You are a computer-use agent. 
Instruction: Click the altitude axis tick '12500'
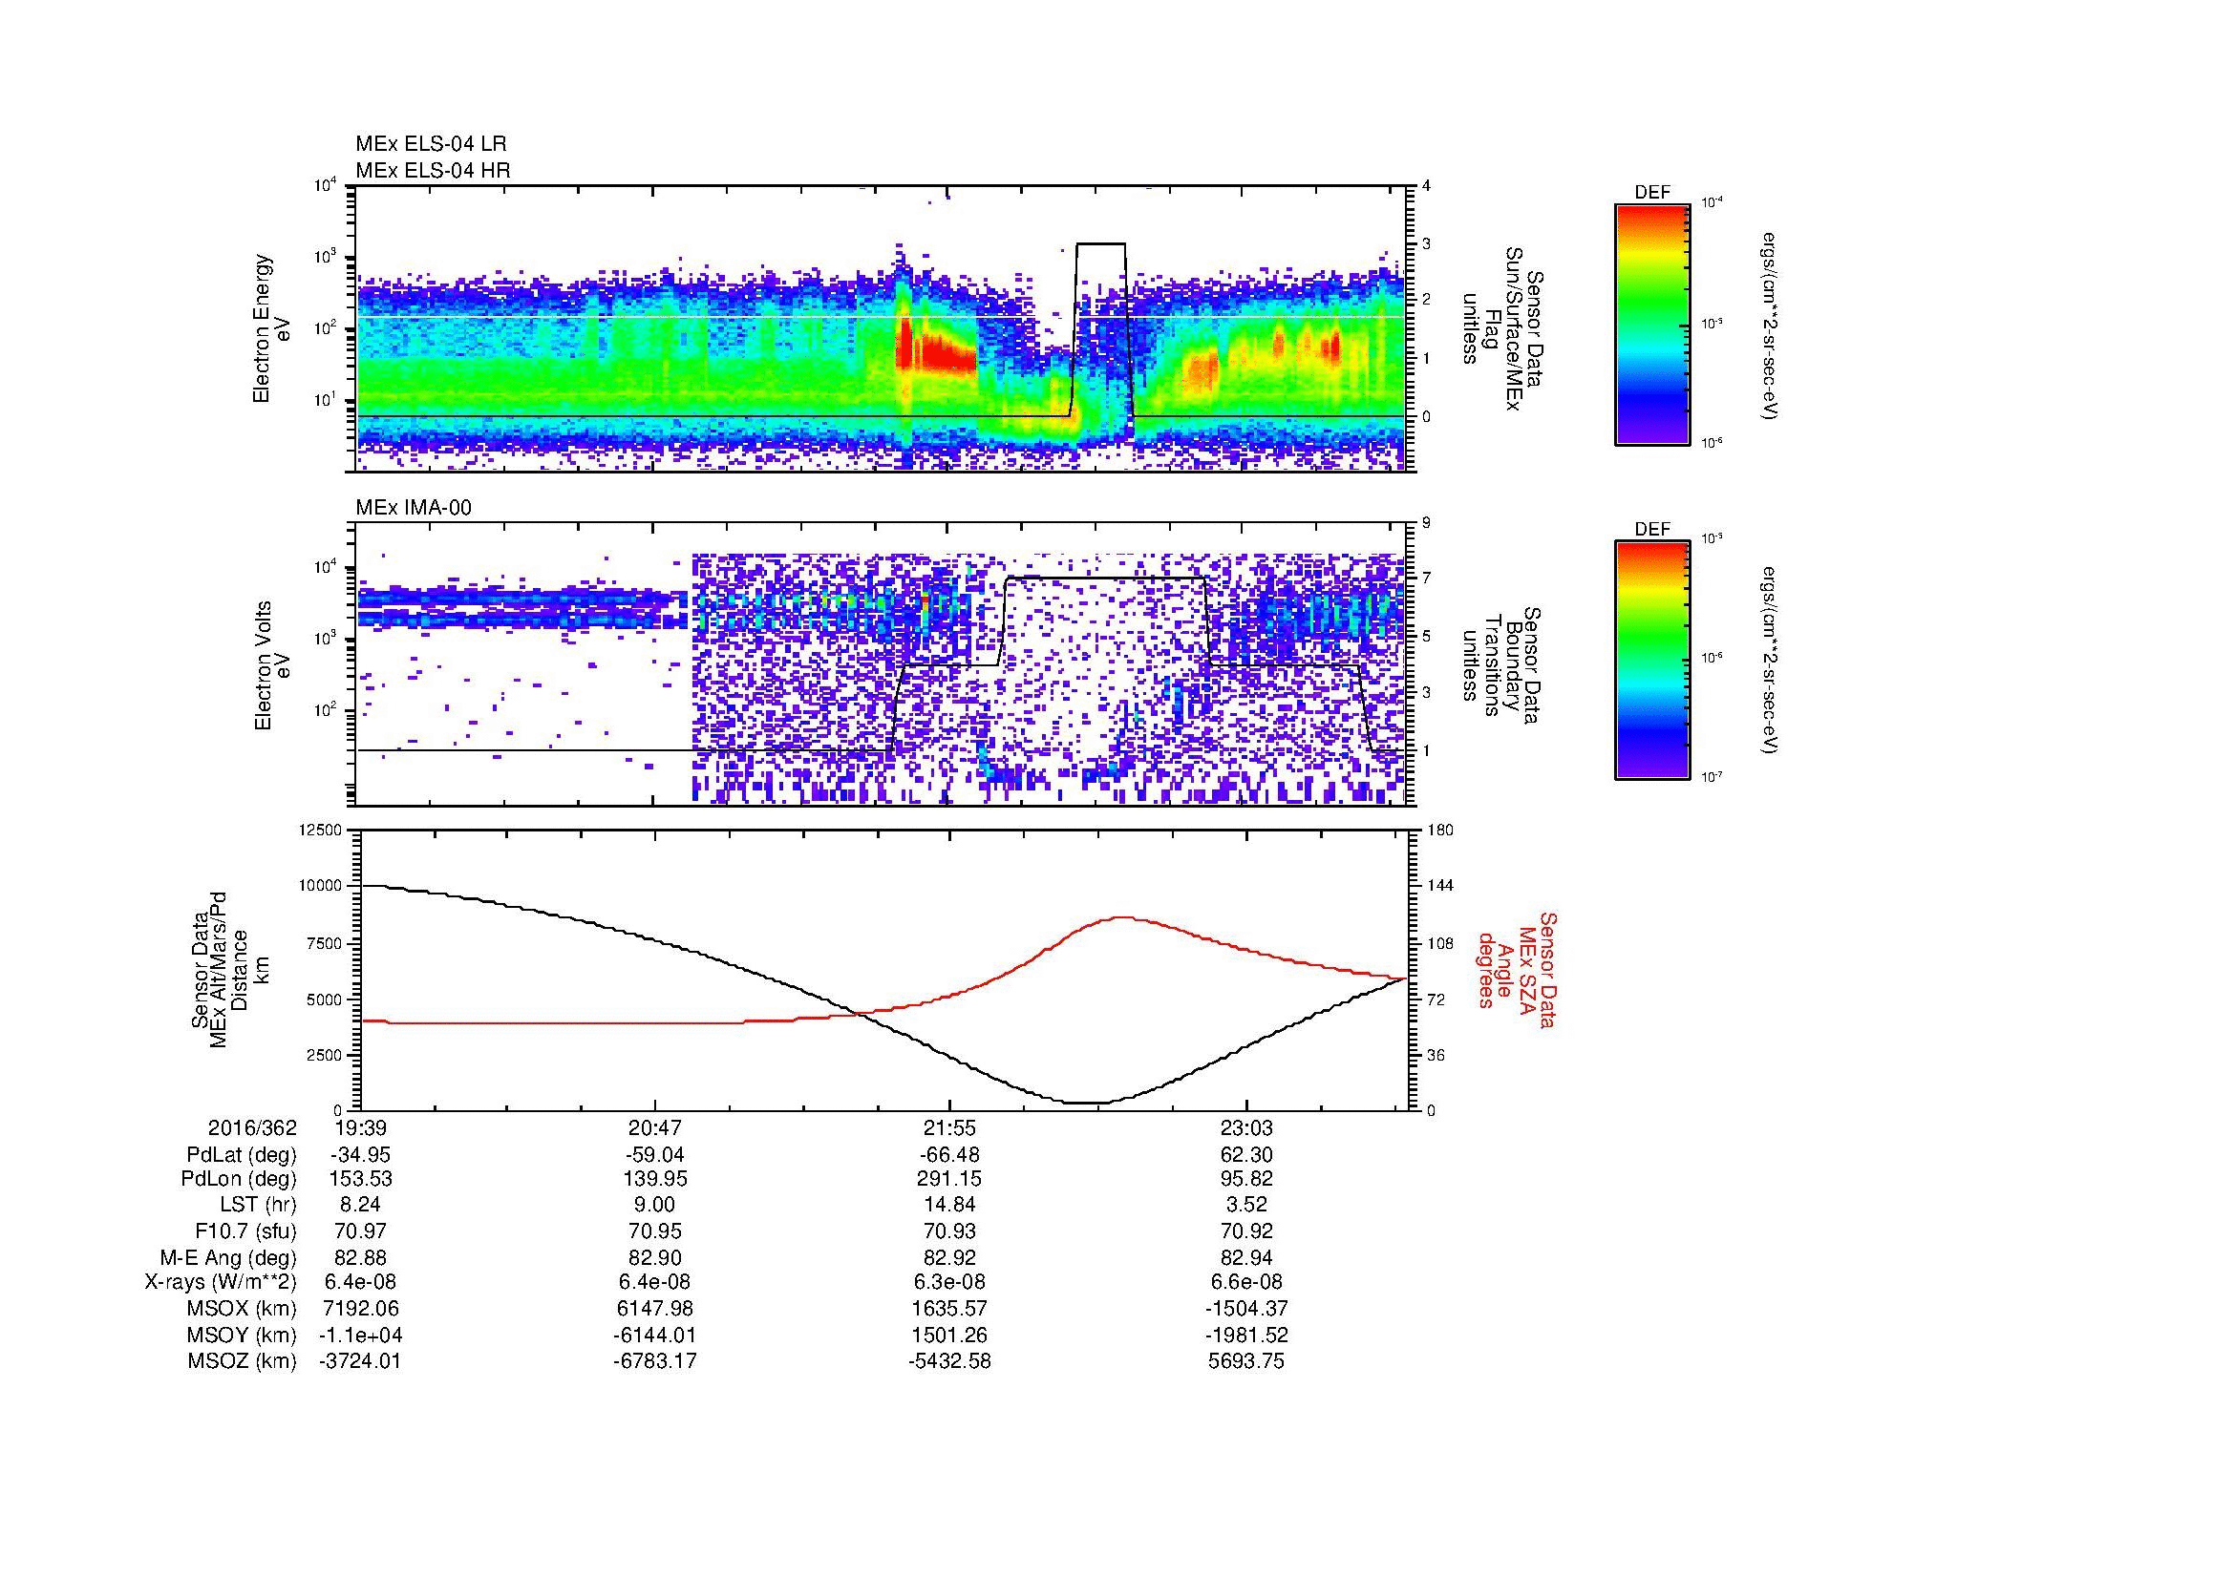point(322,830)
